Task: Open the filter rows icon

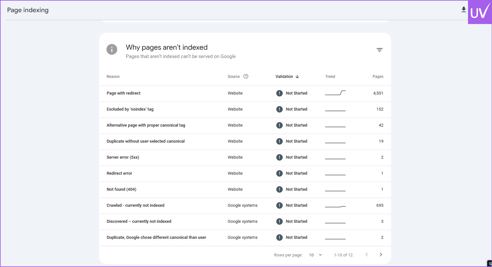Action: tap(380, 50)
